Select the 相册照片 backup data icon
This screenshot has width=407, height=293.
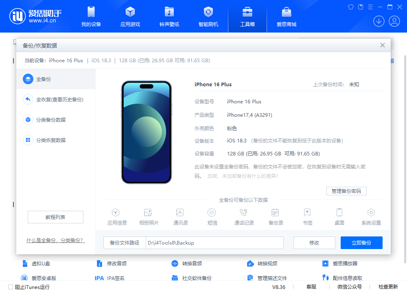click(x=148, y=216)
